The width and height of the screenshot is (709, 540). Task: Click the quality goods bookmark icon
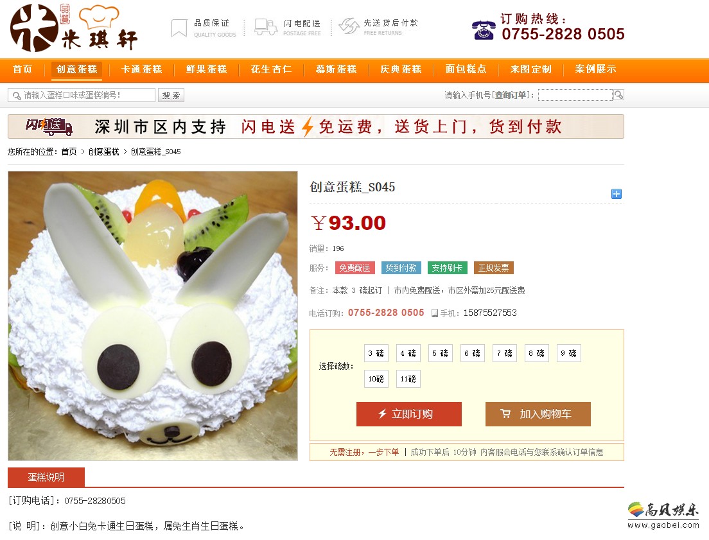tap(179, 28)
